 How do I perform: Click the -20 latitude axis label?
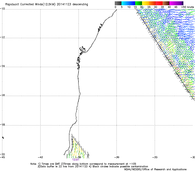click(x=2, y=154)
